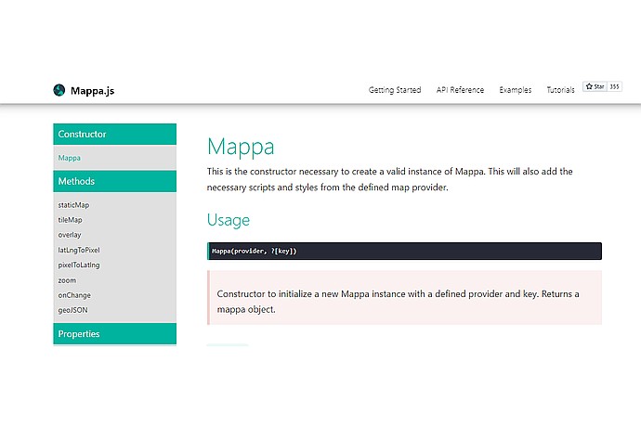This screenshot has height=427, width=641.
Task: Select the Properties sidebar heading
Action: pyautogui.click(x=115, y=334)
